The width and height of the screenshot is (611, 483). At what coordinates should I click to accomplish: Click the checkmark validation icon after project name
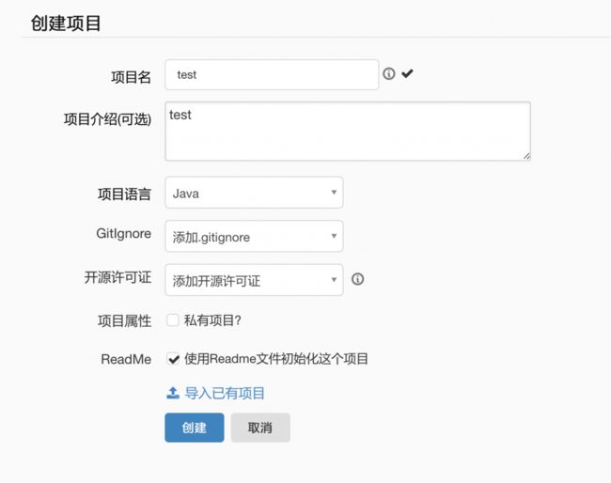(x=407, y=73)
